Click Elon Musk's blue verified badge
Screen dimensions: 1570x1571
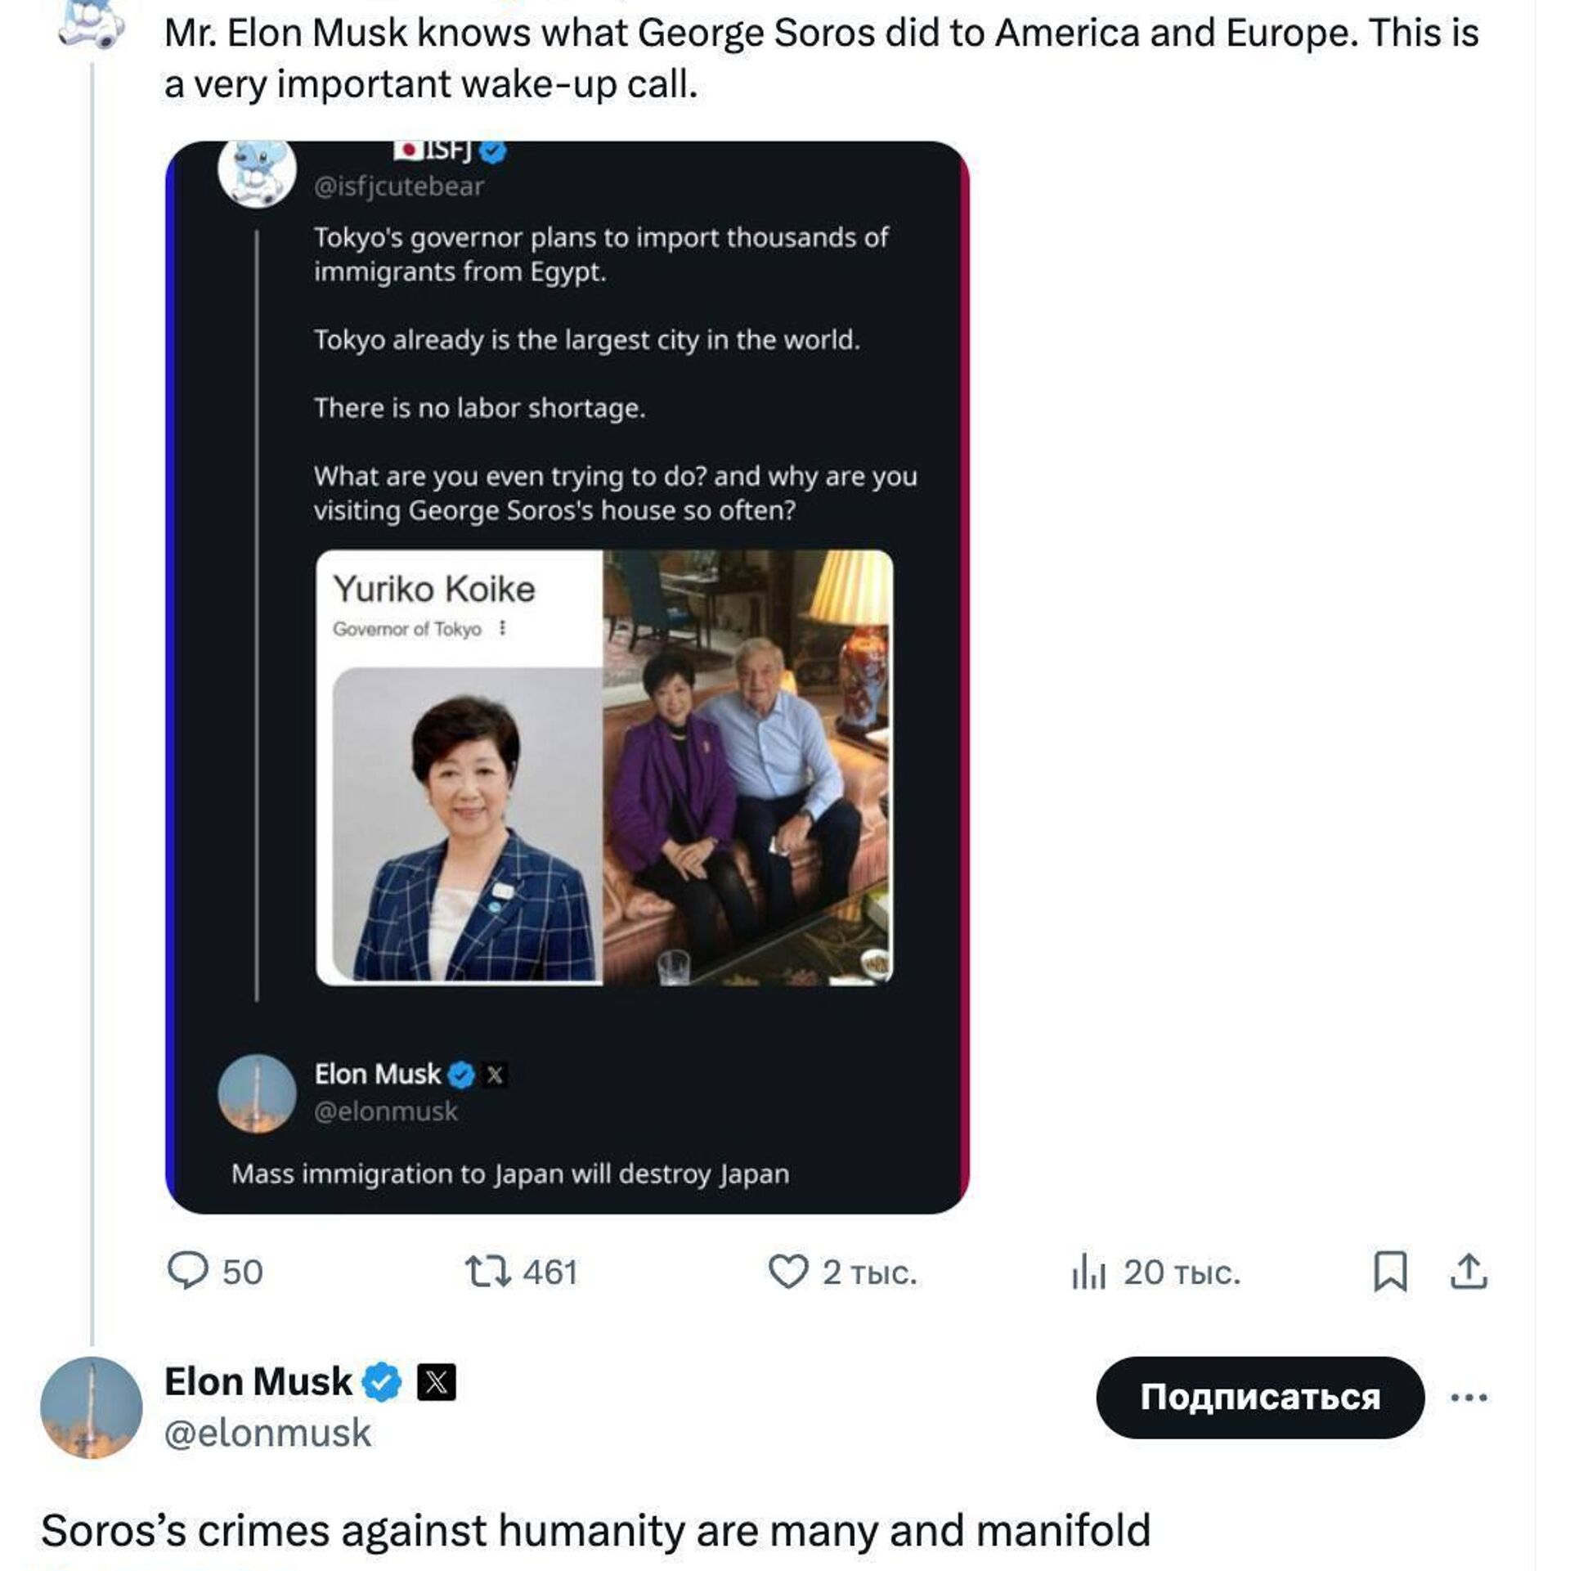[x=382, y=1382]
